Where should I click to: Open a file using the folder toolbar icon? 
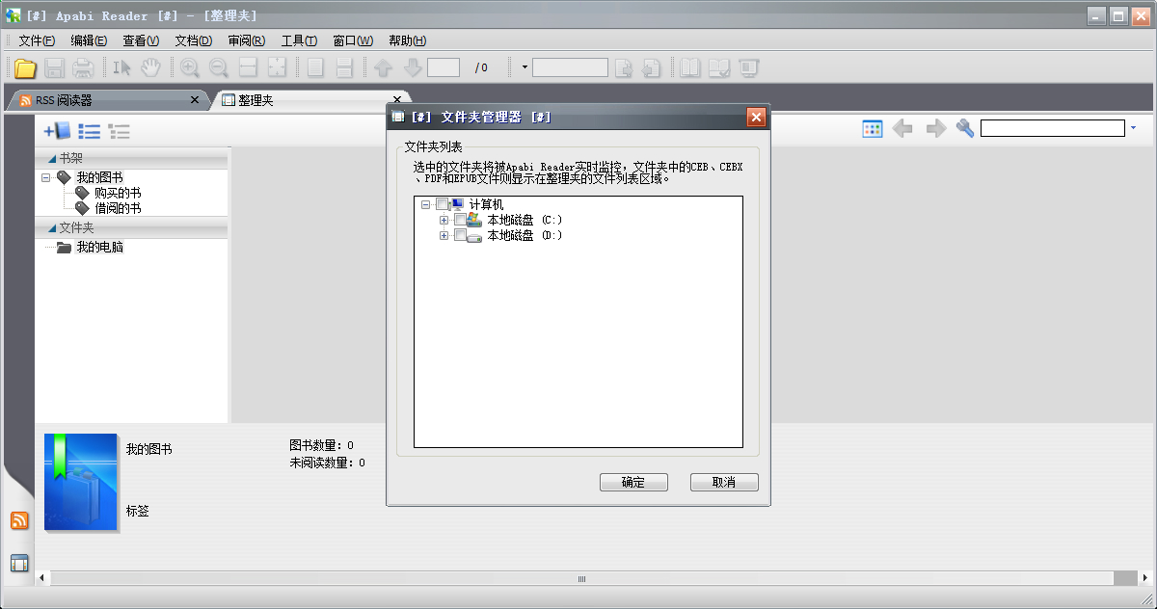click(25, 66)
